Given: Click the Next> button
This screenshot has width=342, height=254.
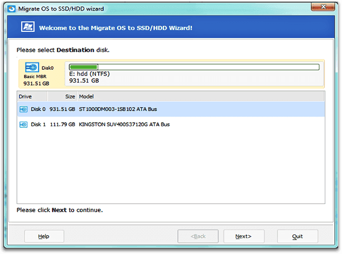Looking at the screenshot, I should click(x=244, y=236).
